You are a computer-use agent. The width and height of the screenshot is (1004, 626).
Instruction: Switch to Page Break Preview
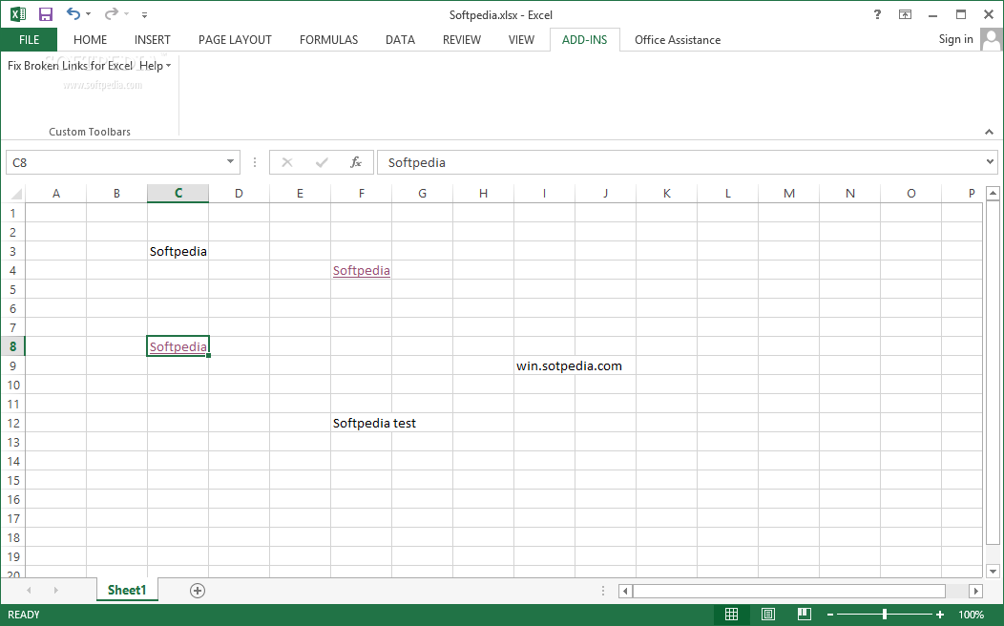[805, 615]
